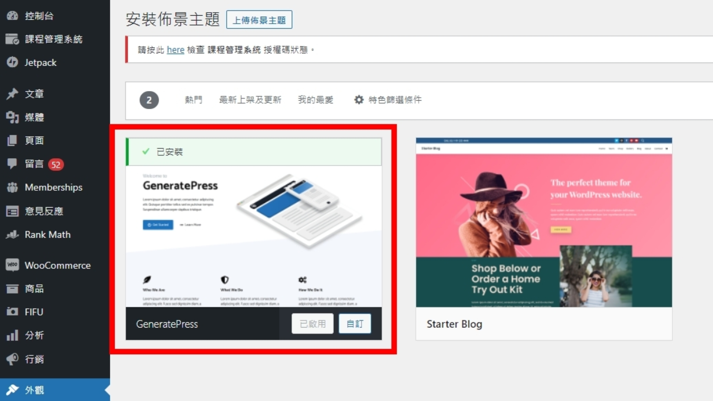Click the Memberships group icon
The height and width of the screenshot is (401, 713).
tap(12, 187)
